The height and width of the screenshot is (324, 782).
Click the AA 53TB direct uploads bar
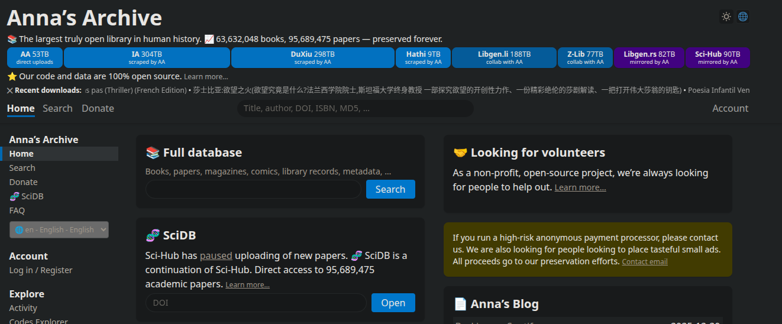click(x=35, y=58)
